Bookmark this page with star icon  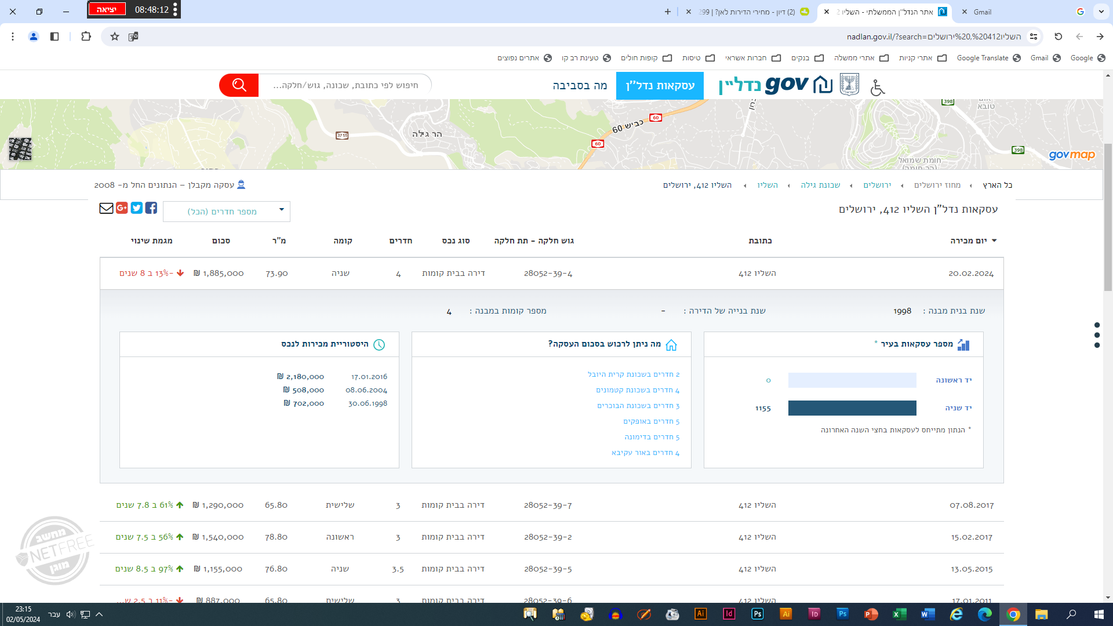[x=115, y=37]
